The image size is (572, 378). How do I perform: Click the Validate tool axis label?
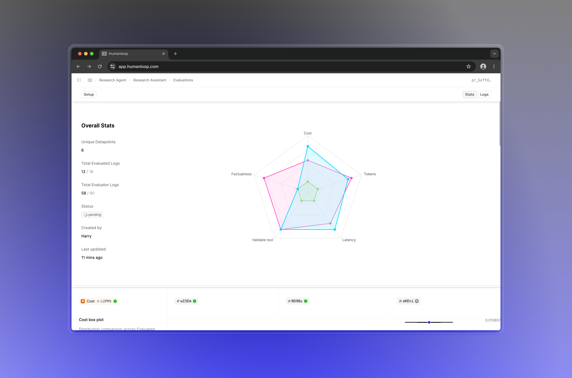coord(262,240)
